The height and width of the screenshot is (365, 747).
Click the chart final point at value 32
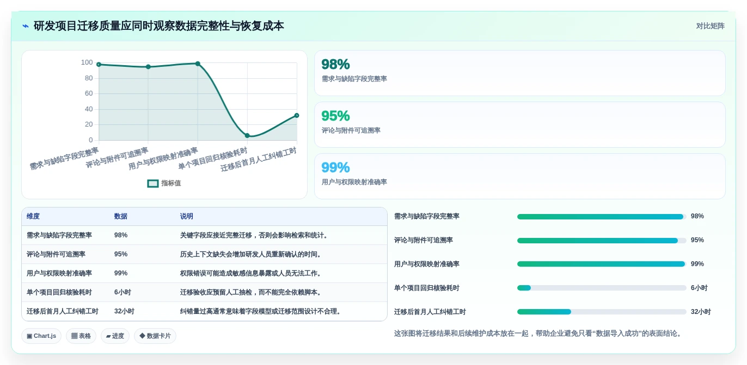pyautogui.click(x=297, y=115)
